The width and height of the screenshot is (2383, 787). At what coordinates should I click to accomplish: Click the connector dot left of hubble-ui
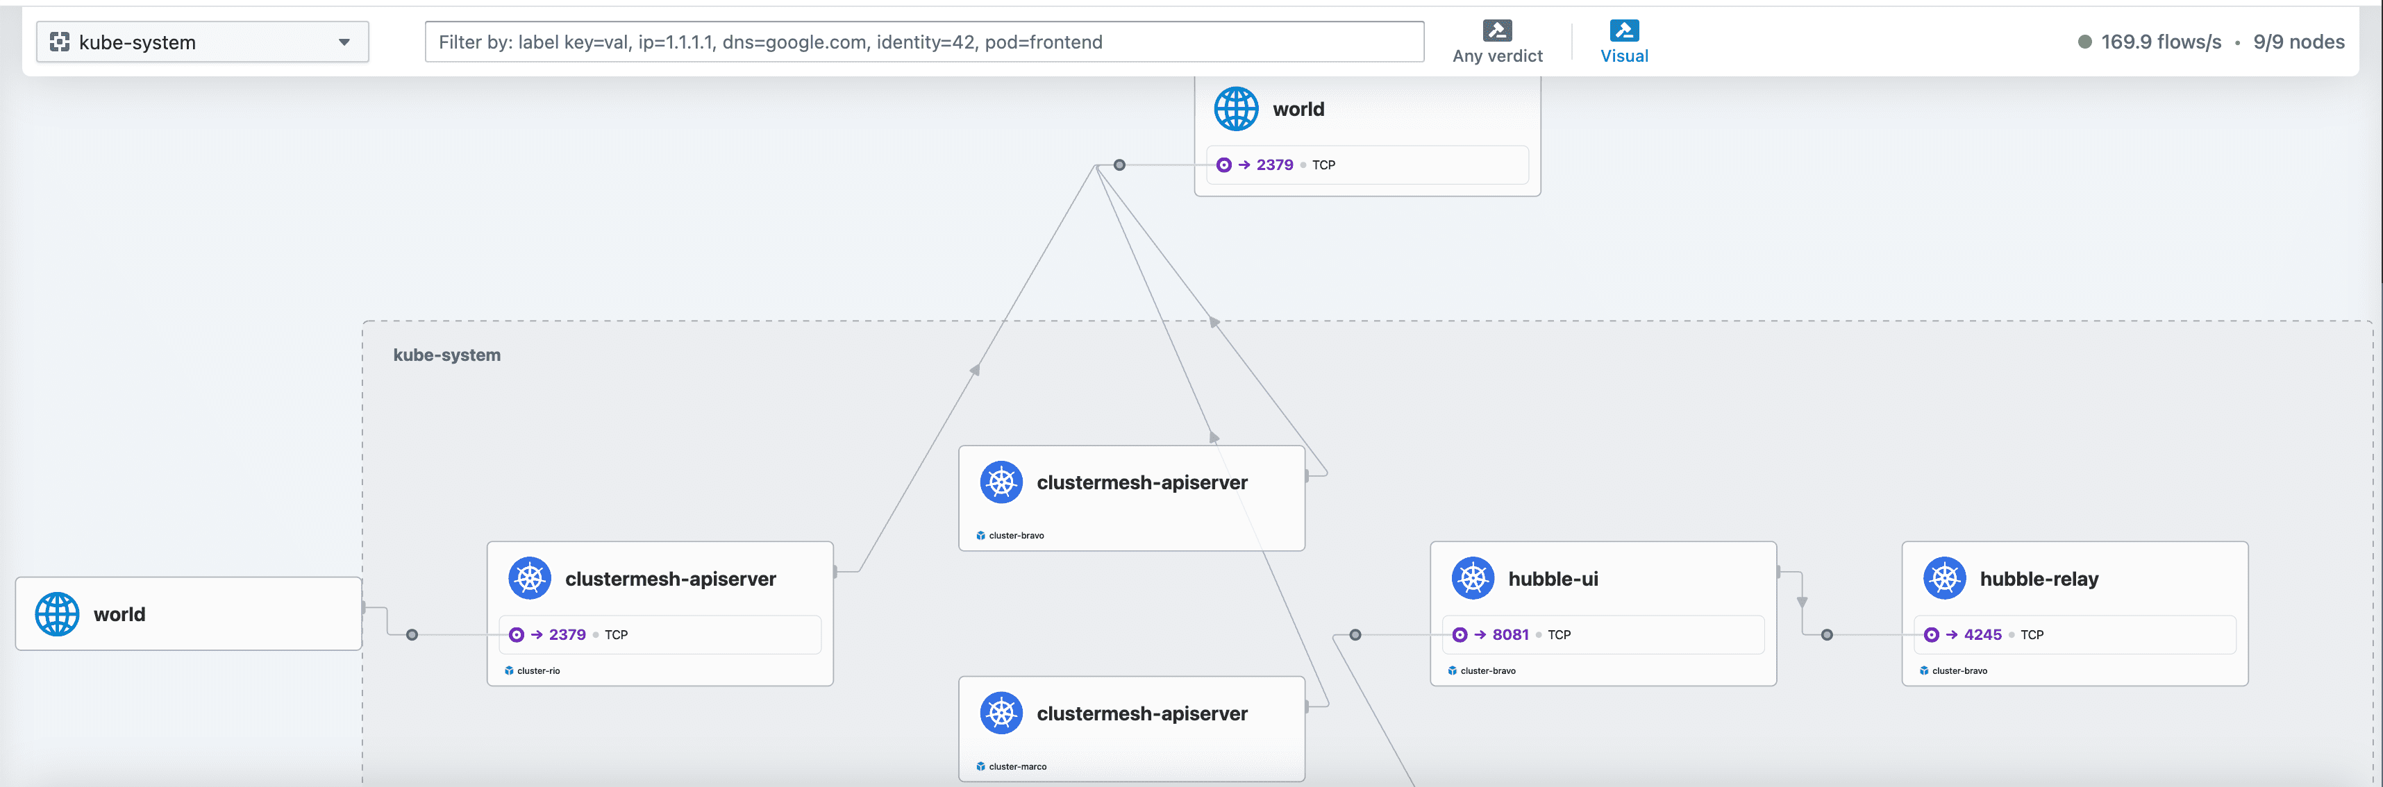pyautogui.click(x=1355, y=634)
